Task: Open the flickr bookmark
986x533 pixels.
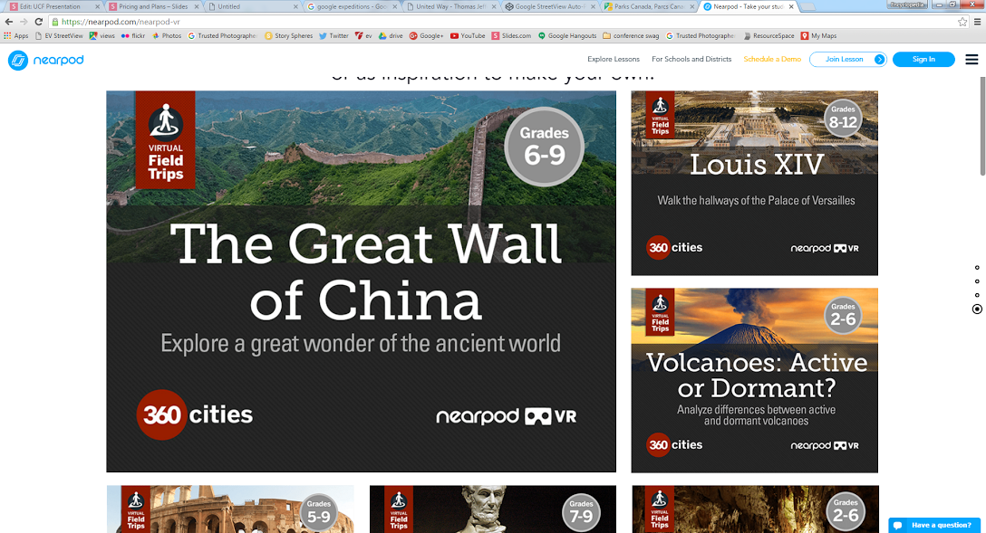Action: tap(132, 36)
